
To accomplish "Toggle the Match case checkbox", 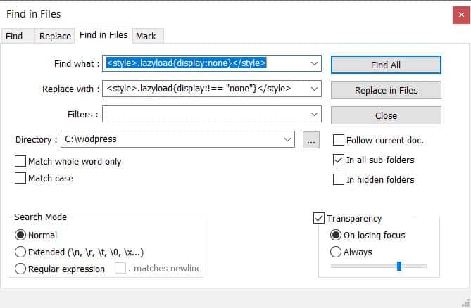I will (x=20, y=178).
